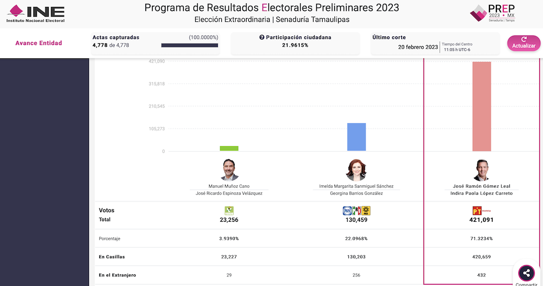Open the Compartir share button
The height and width of the screenshot is (286, 543).
pos(526,273)
